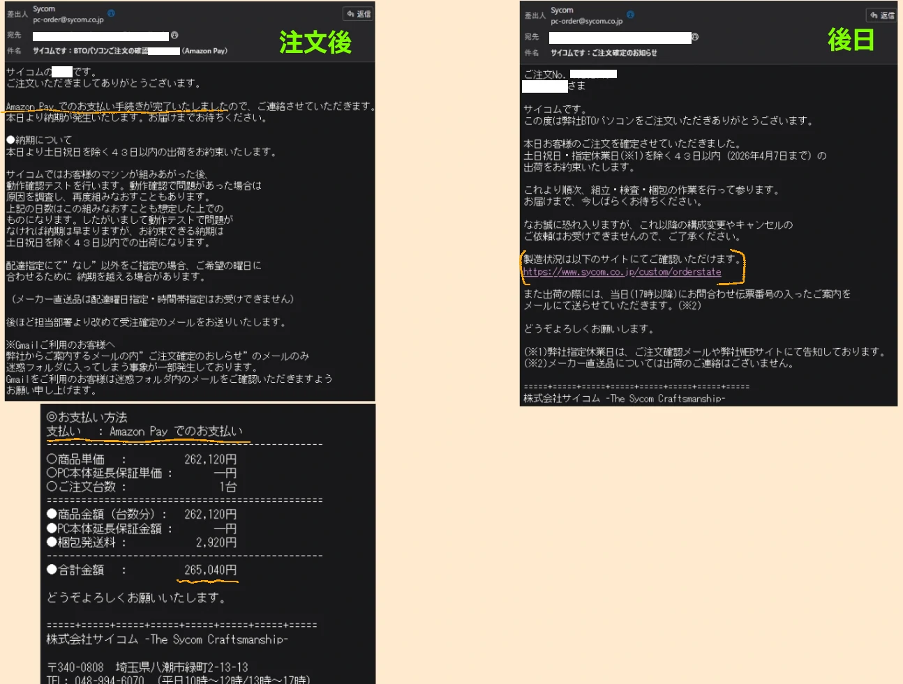
Task: Click sender contact icon in the 後日 email
Action: pyautogui.click(x=630, y=15)
